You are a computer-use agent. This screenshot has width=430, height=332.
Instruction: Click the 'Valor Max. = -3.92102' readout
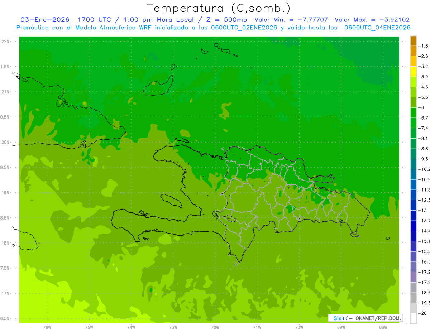(x=372, y=20)
